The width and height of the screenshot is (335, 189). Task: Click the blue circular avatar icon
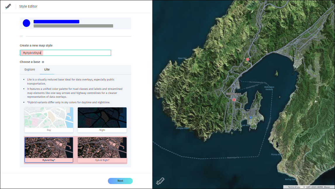[27, 23]
